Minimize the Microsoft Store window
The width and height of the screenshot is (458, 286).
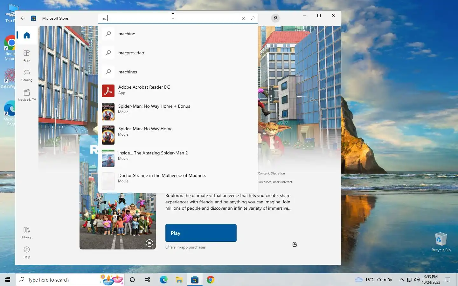(x=304, y=16)
